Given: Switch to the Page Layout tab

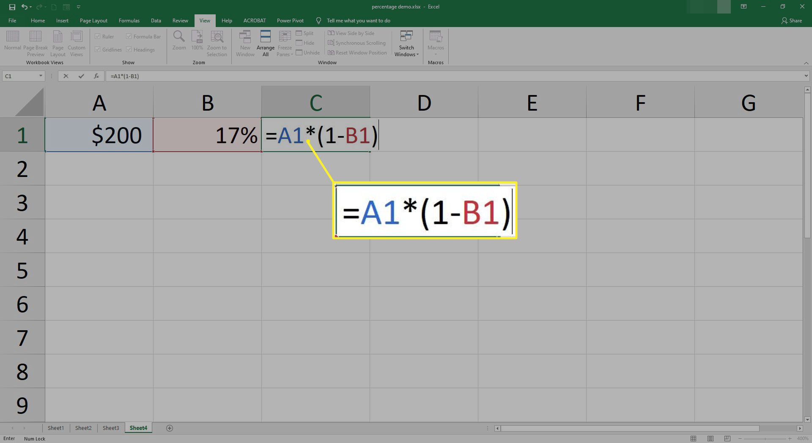Looking at the screenshot, I should click(x=93, y=20).
